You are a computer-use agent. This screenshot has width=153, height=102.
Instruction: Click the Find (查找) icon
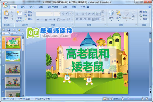click(143, 11)
